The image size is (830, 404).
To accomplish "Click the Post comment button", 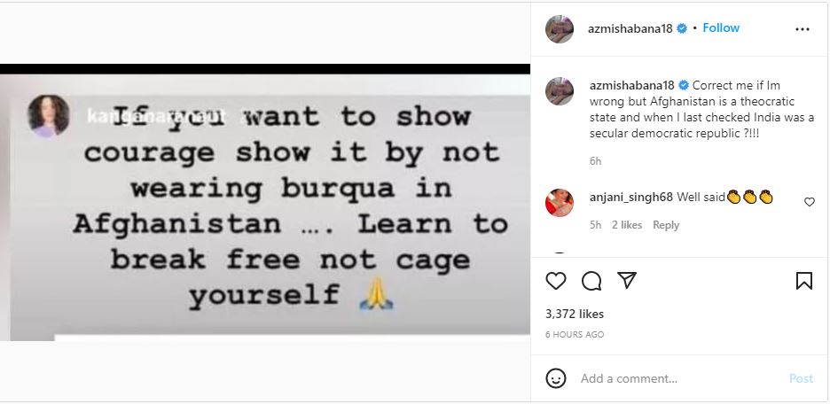I will pos(801,378).
